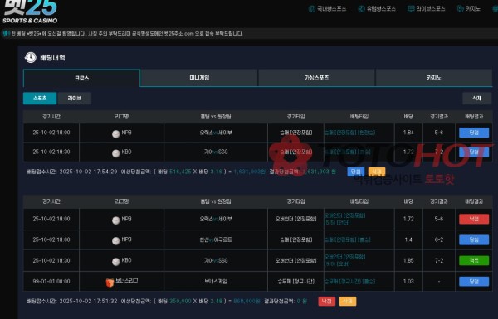Select the 카지노 history tab
The image size is (498, 319).
[434, 78]
